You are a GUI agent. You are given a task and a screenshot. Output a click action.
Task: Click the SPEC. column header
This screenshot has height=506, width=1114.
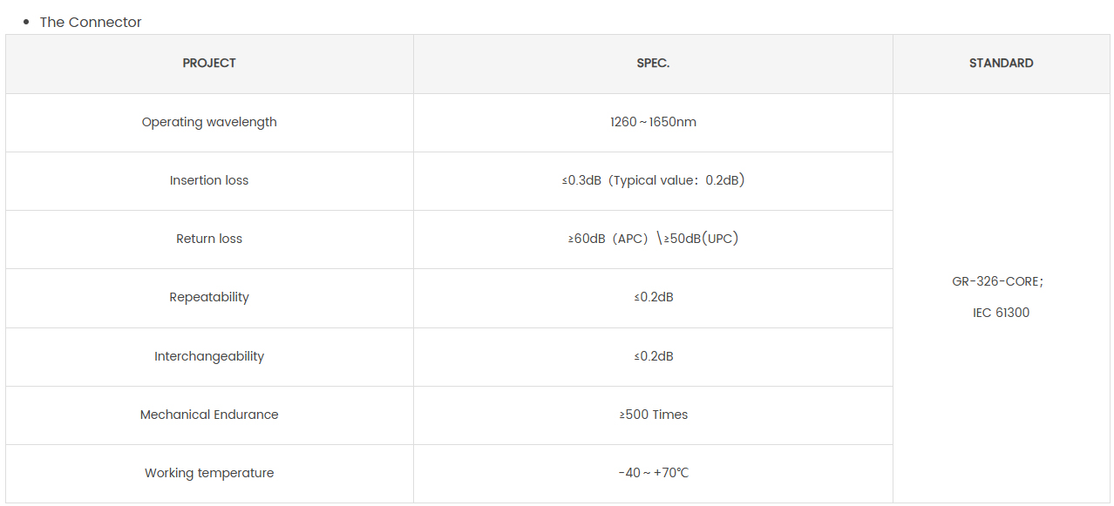pyautogui.click(x=653, y=64)
